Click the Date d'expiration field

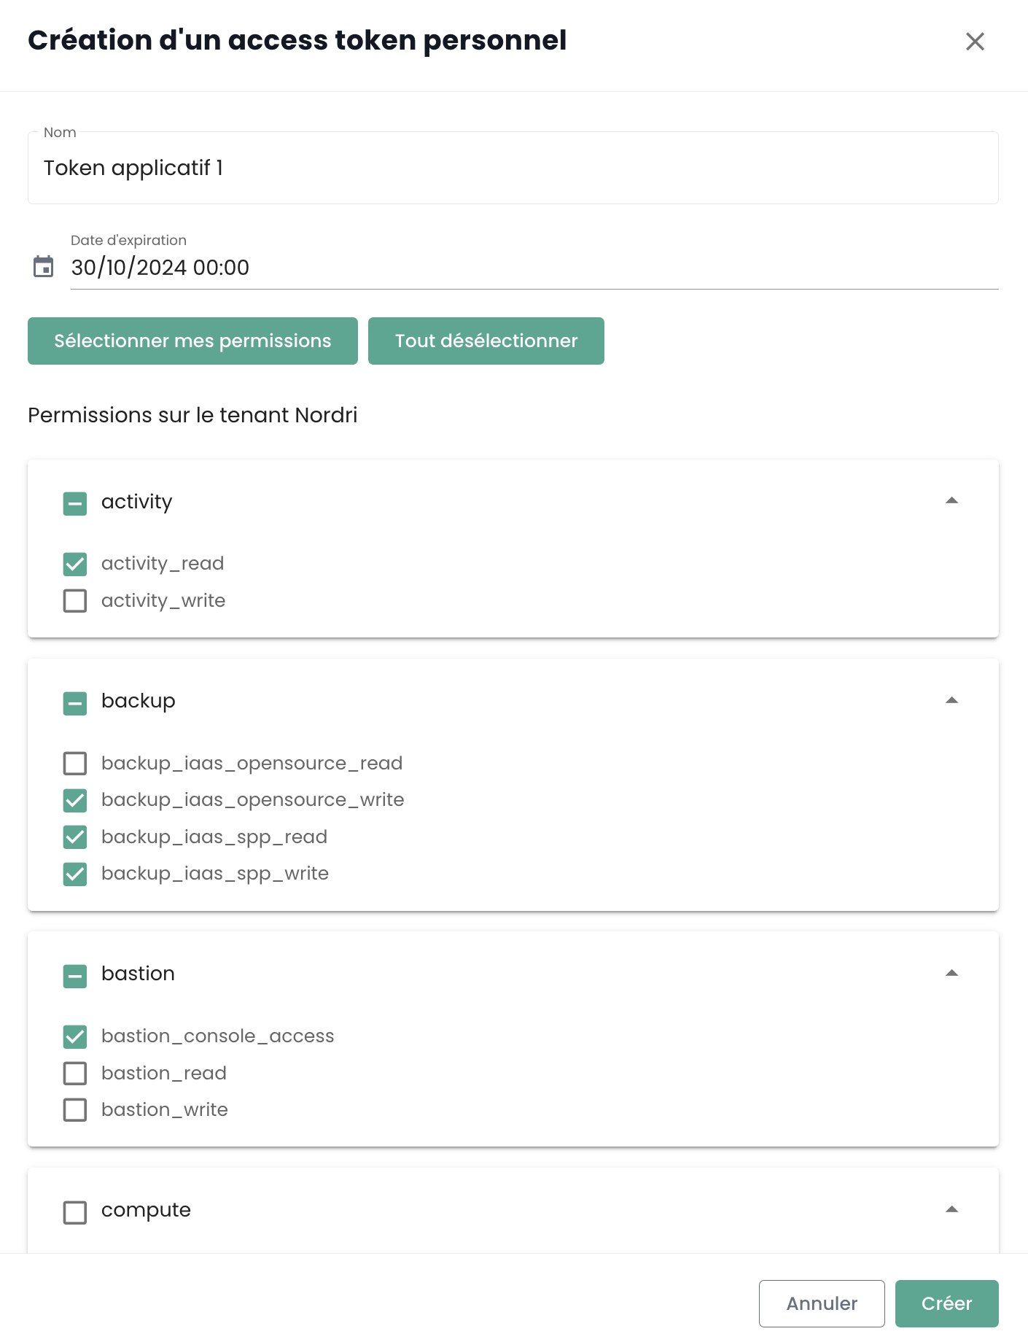point(534,268)
